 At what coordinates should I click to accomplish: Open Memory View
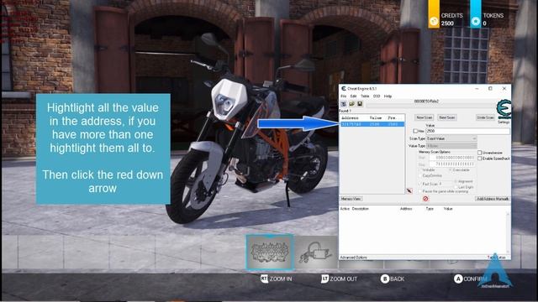click(x=351, y=199)
